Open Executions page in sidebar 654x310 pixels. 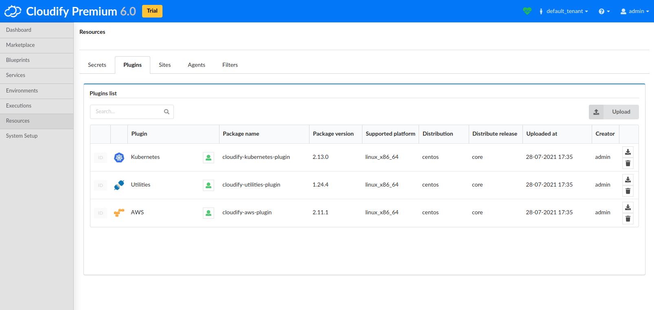tap(37, 106)
